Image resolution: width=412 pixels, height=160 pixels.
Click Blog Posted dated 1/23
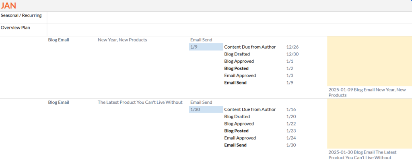(236, 131)
